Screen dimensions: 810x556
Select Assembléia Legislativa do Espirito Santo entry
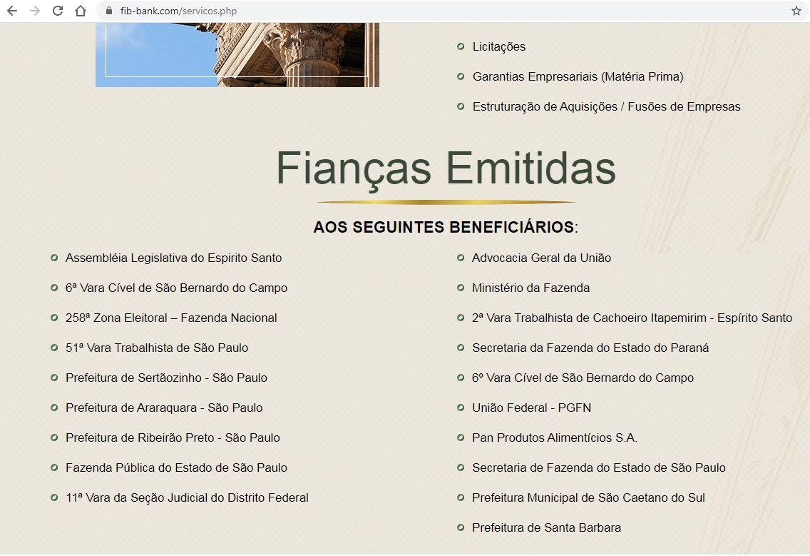point(173,258)
